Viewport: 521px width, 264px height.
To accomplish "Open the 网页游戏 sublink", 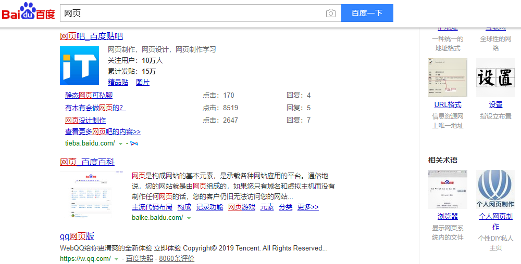I will click(x=242, y=207).
